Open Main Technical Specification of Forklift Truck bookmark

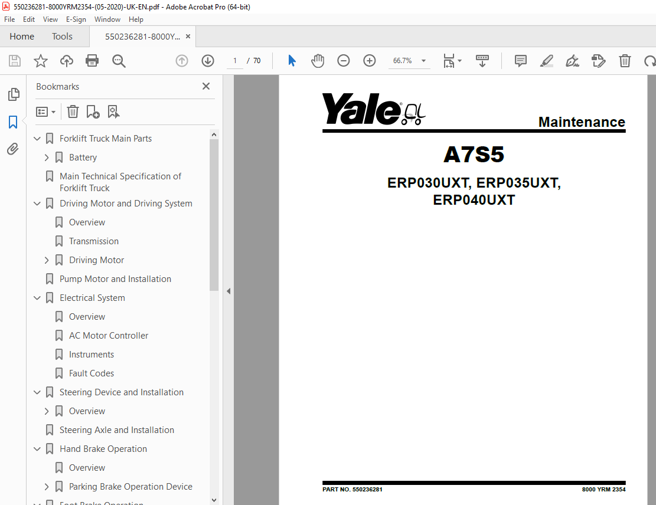coord(120,182)
